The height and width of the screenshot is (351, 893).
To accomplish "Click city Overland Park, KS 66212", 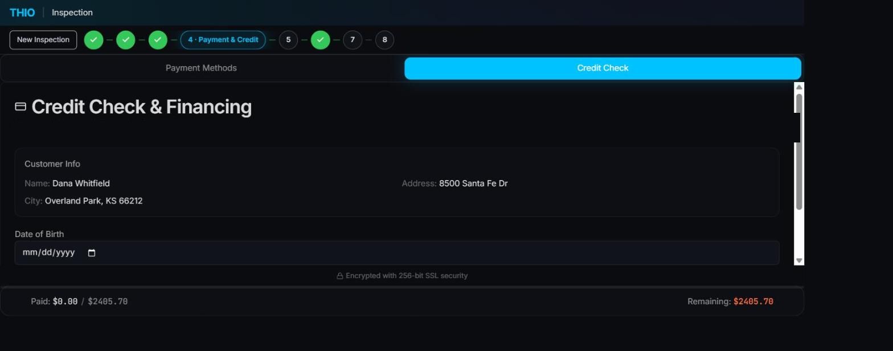I will point(93,201).
